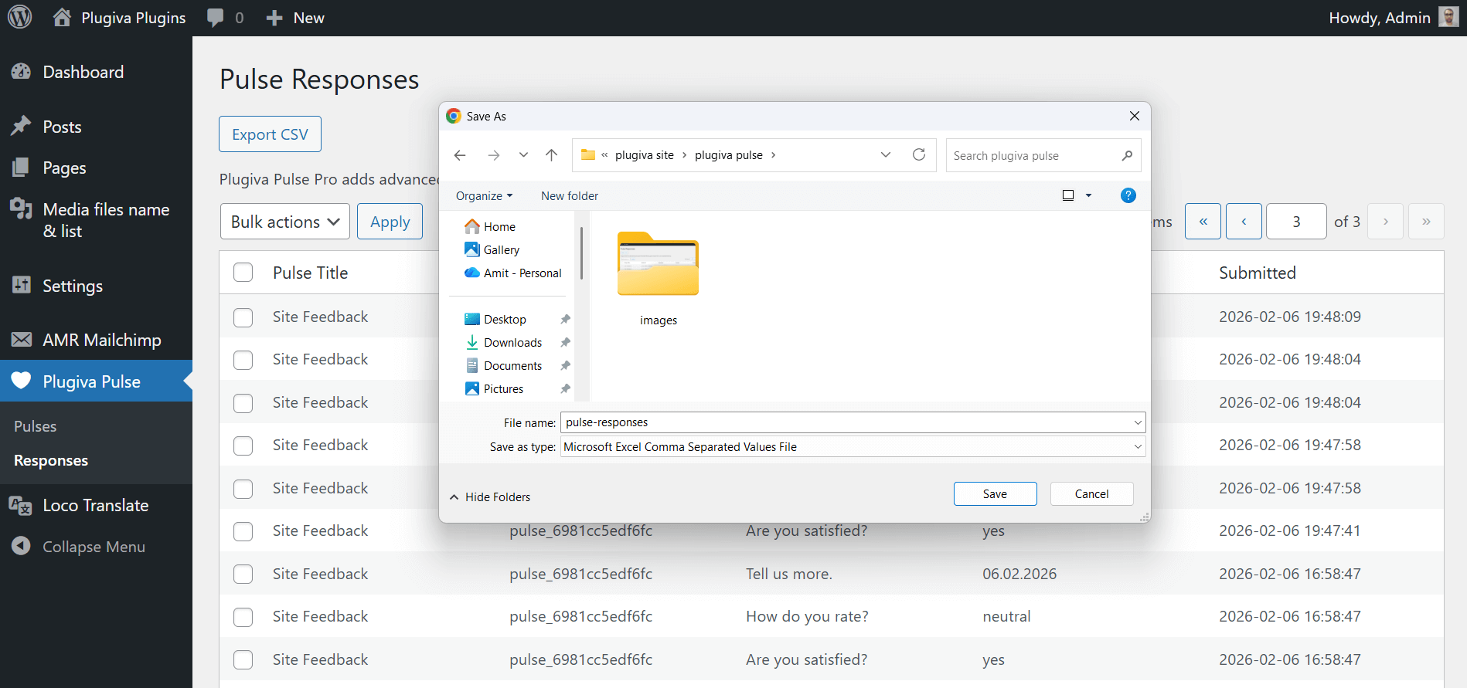The image size is (1467, 688).
Task: Click the chevron after plugiva pulse breadcrumb
Action: 773,155
